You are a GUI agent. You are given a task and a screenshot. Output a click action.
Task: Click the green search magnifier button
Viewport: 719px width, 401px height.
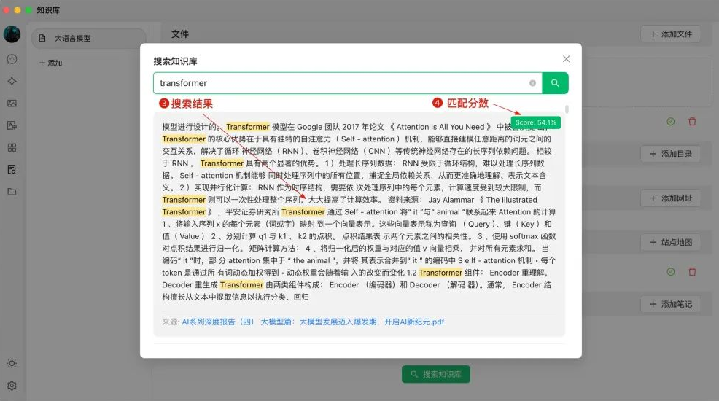pyautogui.click(x=555, y=83)
